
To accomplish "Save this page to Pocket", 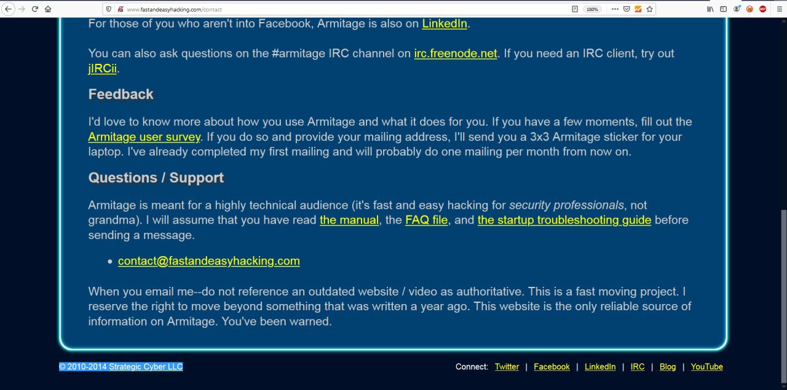I will (x=627, y=9).
